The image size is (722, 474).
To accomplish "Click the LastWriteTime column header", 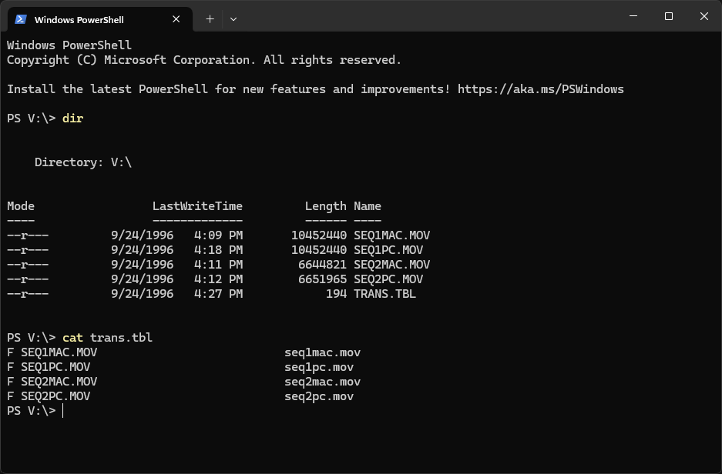I will click(197, 206).
